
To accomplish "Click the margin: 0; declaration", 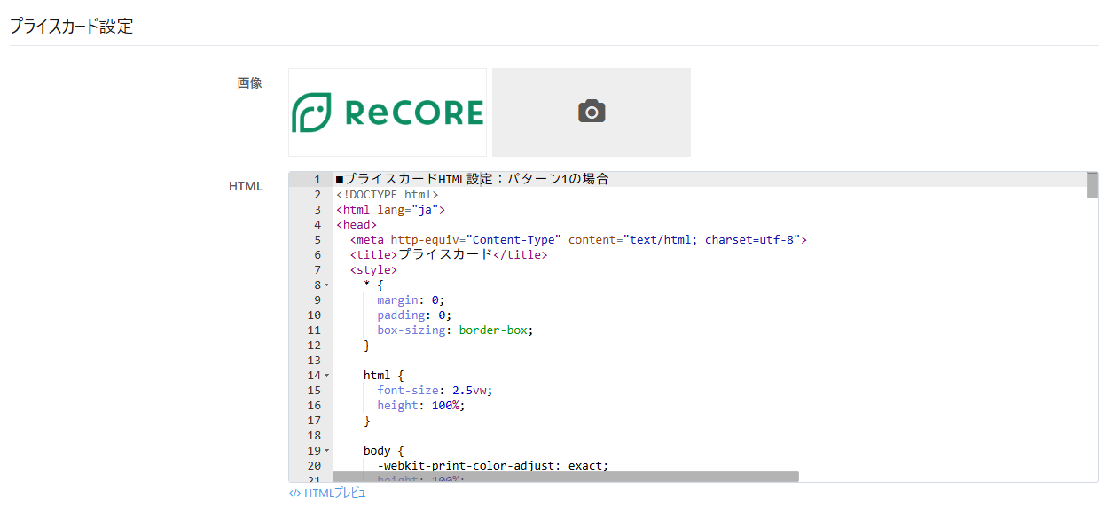I will 411,299.
